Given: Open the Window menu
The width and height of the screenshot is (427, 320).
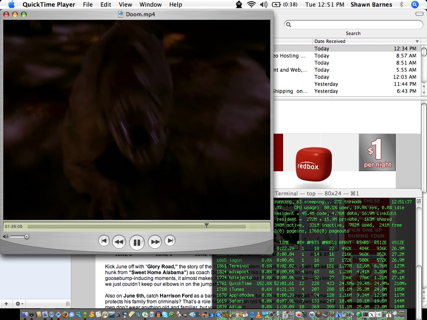Looking at the screenshot, I should (151, 5).
